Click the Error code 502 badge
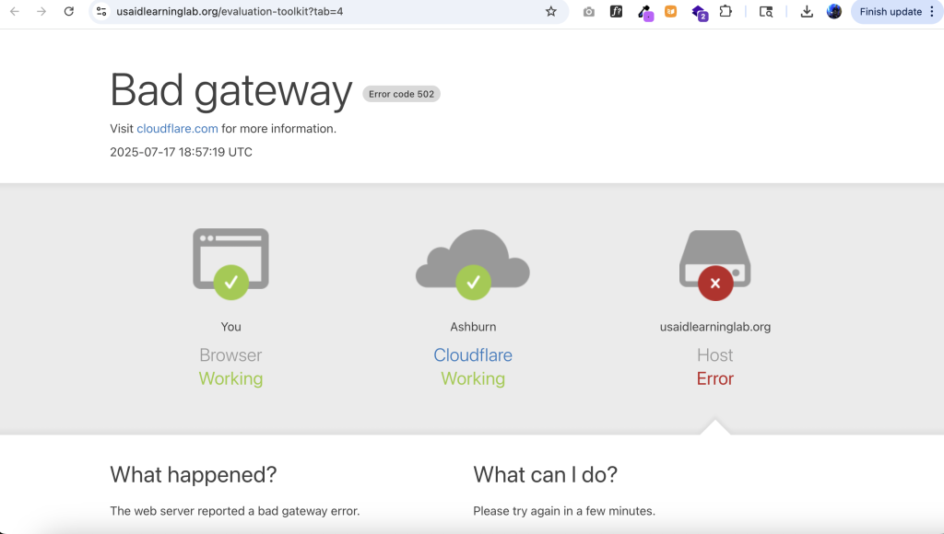944x534 pixels. click(402, 94)
